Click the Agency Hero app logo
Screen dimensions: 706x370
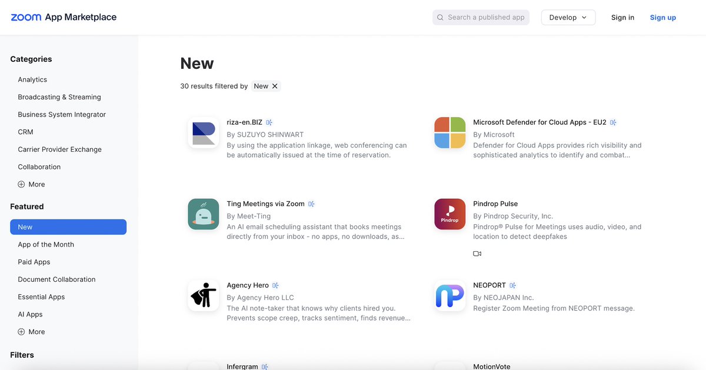203,296
